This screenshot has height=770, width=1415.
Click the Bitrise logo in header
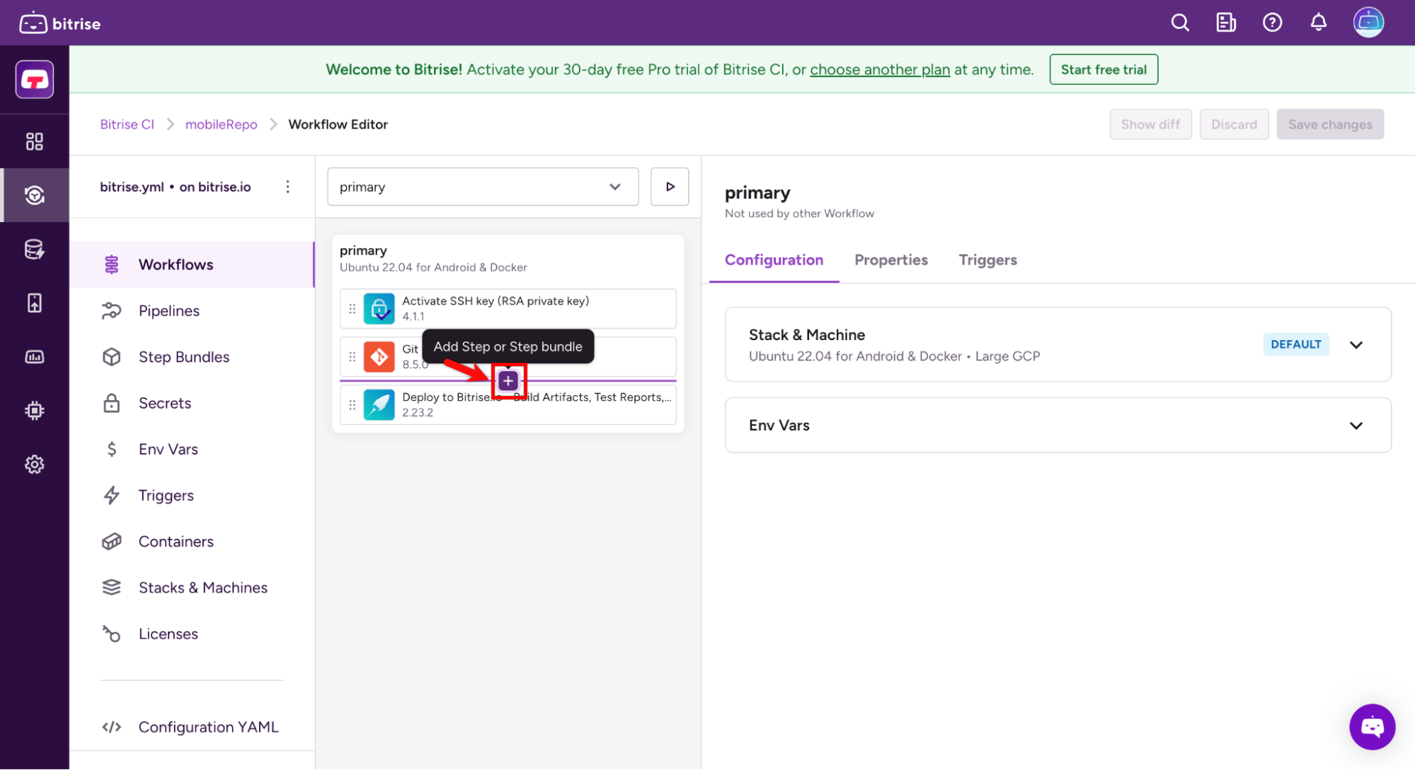[x=60, y=23]
